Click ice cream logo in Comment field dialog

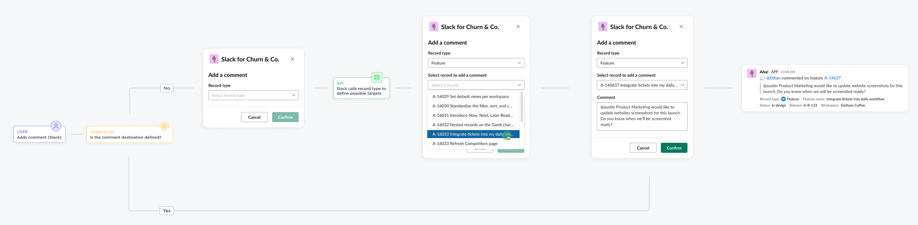click(x=603, y=27)
